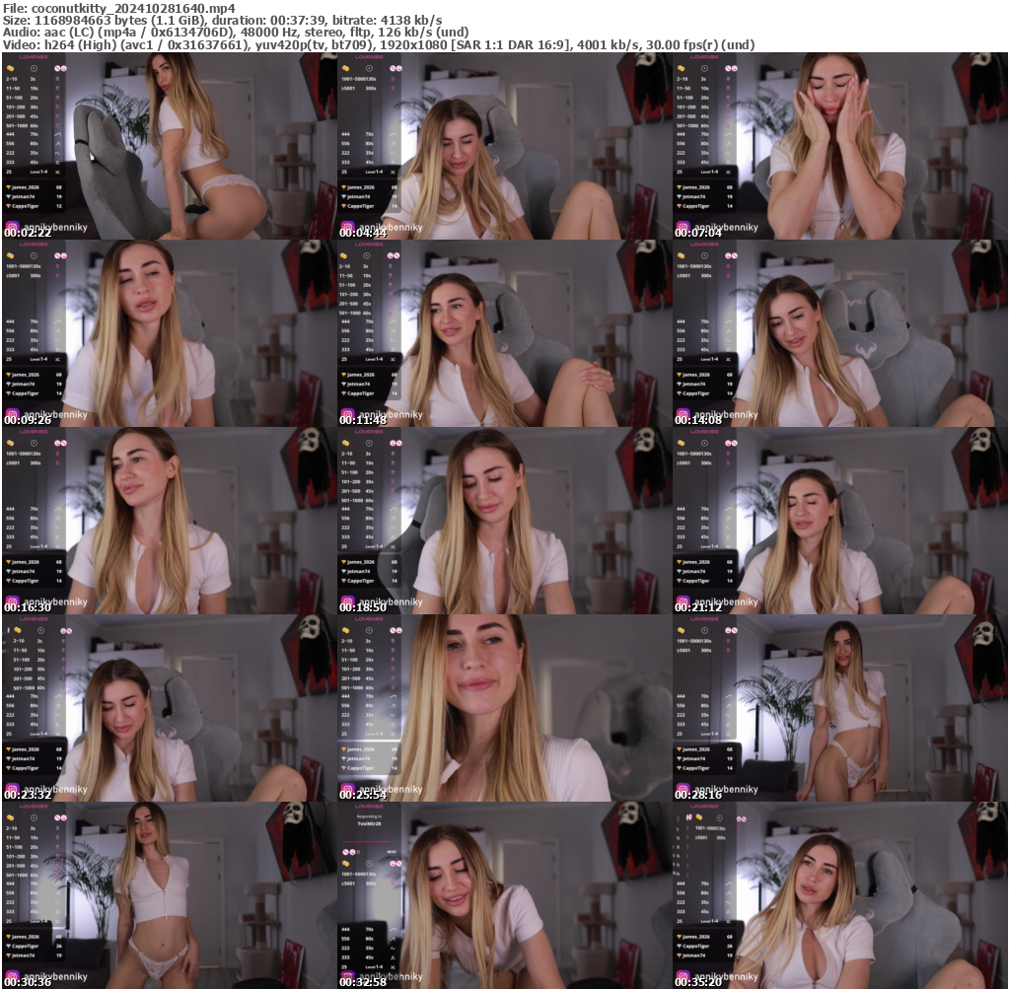
Task: Click the clock icon in the tip menu header
Action: tap(34, 68)
